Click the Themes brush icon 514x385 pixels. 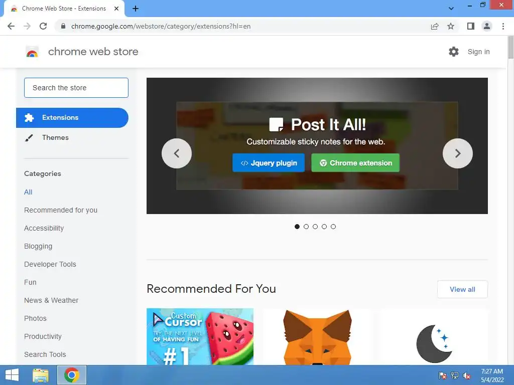[x=29, y=138]
